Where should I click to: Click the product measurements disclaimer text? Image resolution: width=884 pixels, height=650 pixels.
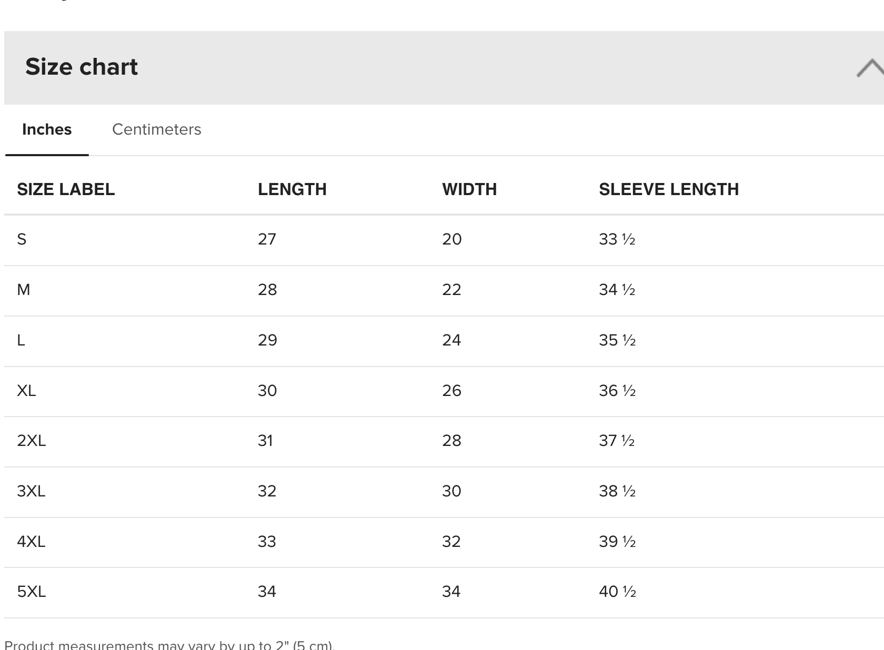click(x=169, y=645)
